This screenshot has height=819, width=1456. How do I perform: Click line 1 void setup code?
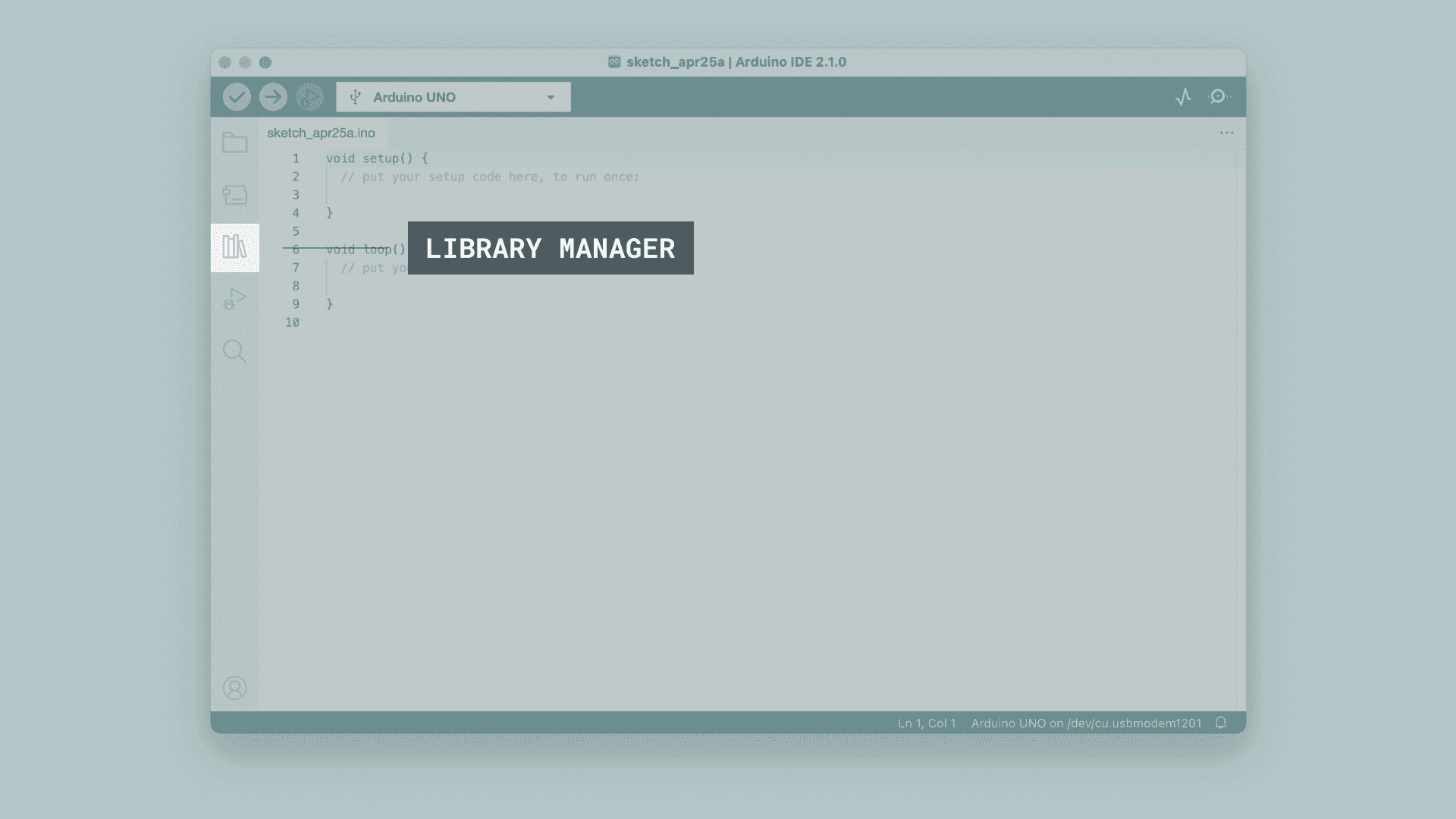click(377, 158)
